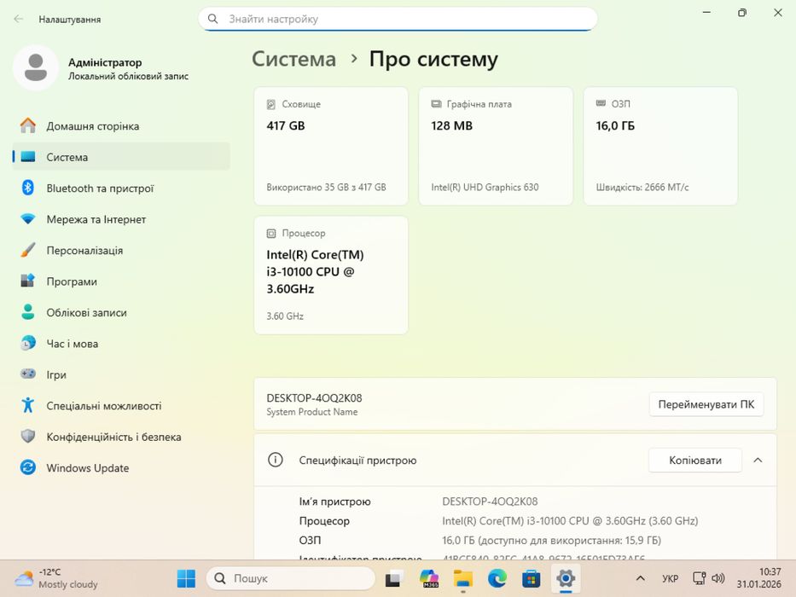Image resolution: width=796 pixels, height=597 pixels.
Task: Open Спеціальні можливості settings
Action: tap(121, 405)
